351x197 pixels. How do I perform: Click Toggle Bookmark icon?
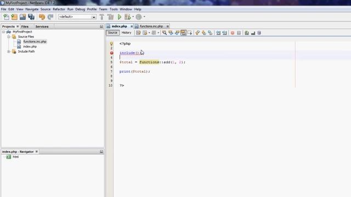tap(210, 33)
